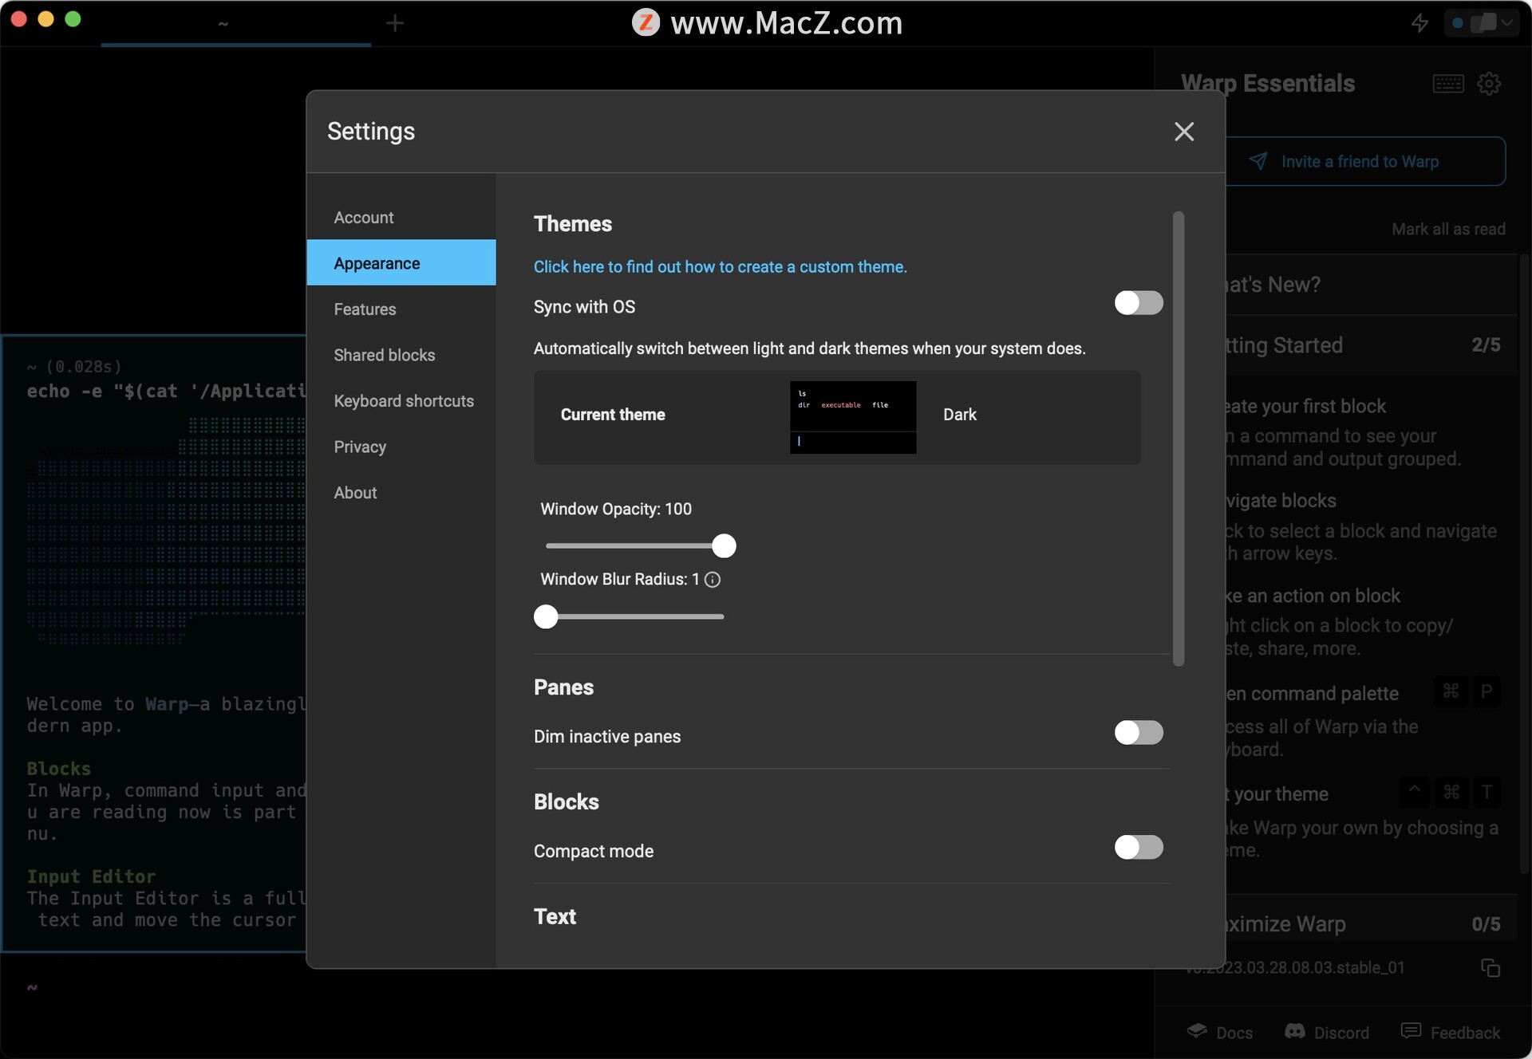Click the Feedback link in footer
The height and width of the screenshot is (1059, 1532).
[x=1451, y=1032]
